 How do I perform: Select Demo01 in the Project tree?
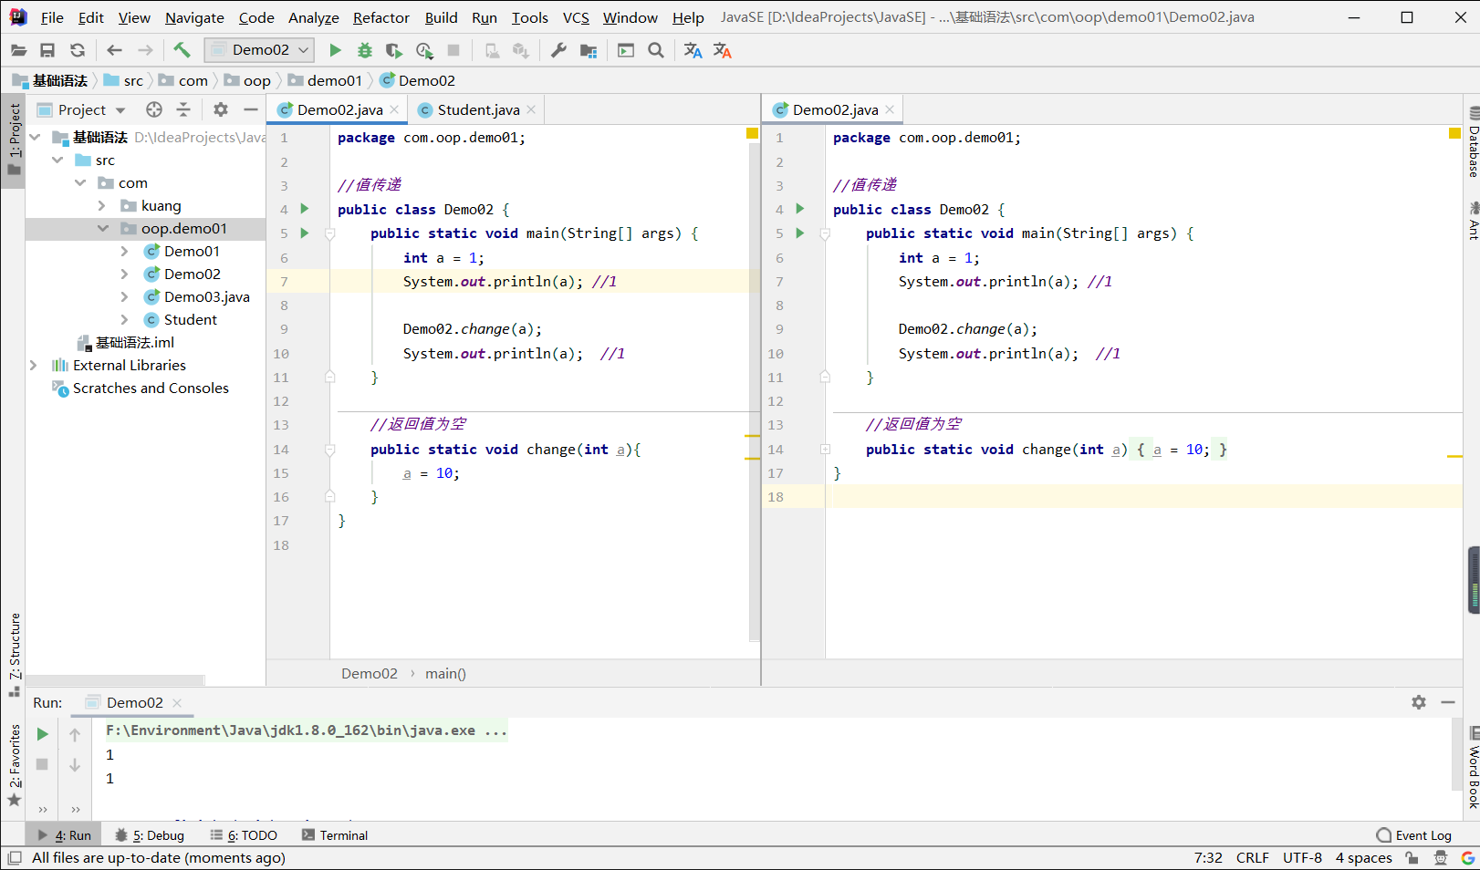pos(192,251)
